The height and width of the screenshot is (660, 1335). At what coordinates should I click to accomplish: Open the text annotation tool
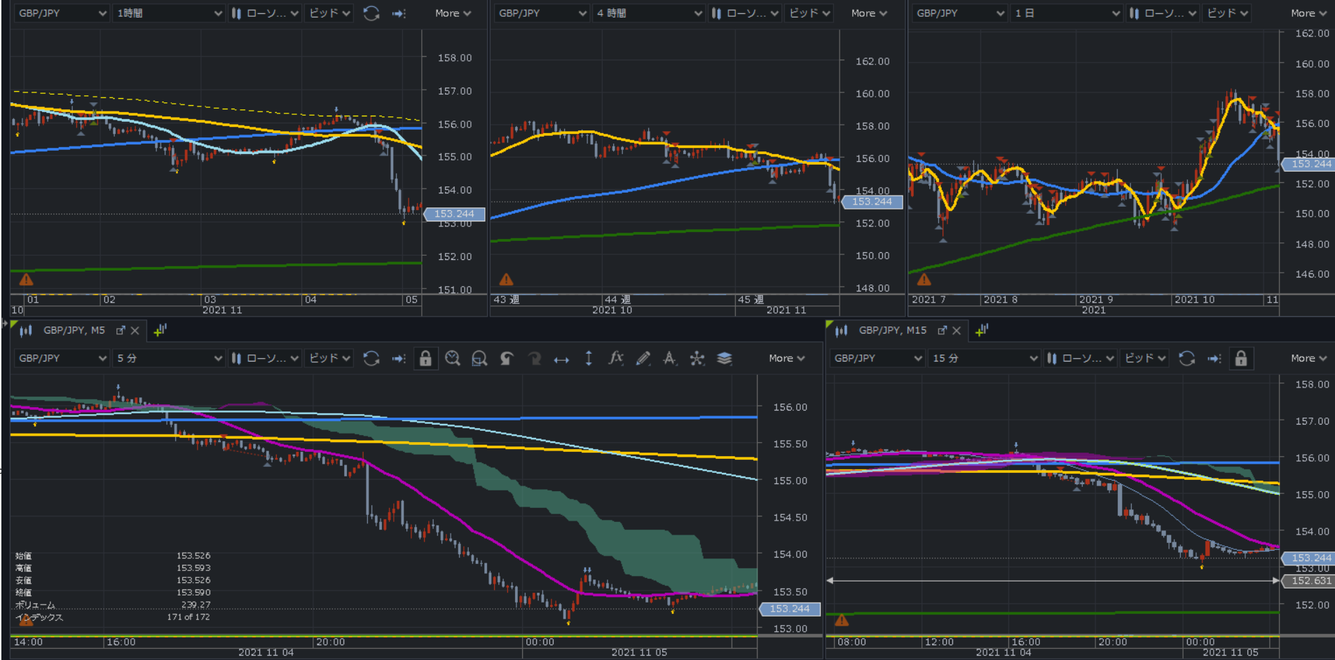(x=670, y=358)
